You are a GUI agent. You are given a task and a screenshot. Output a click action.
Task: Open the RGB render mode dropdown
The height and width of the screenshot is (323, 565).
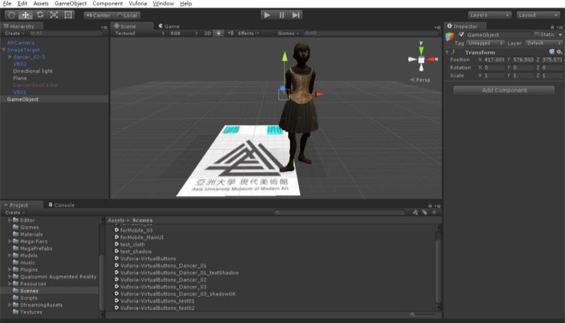(183, 33)
